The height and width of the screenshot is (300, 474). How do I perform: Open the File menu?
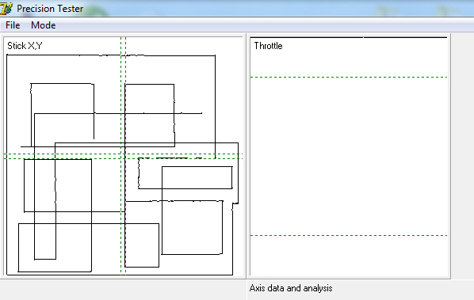[13, 25]
